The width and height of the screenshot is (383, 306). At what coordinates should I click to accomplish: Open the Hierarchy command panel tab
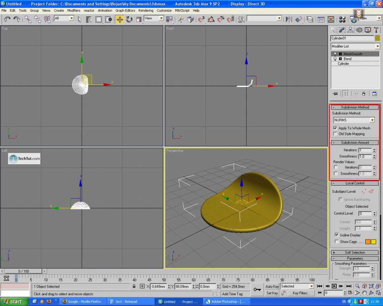pos(350,30)
